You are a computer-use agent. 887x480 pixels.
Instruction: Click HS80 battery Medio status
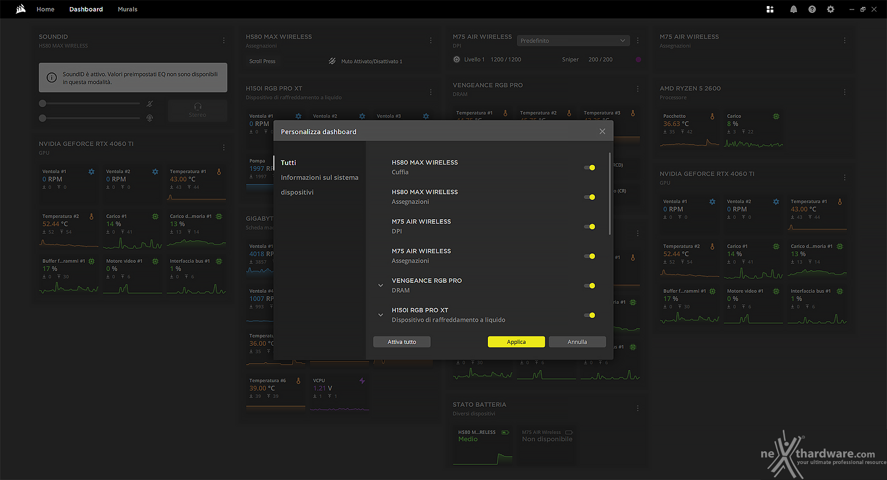pos(468,439)
